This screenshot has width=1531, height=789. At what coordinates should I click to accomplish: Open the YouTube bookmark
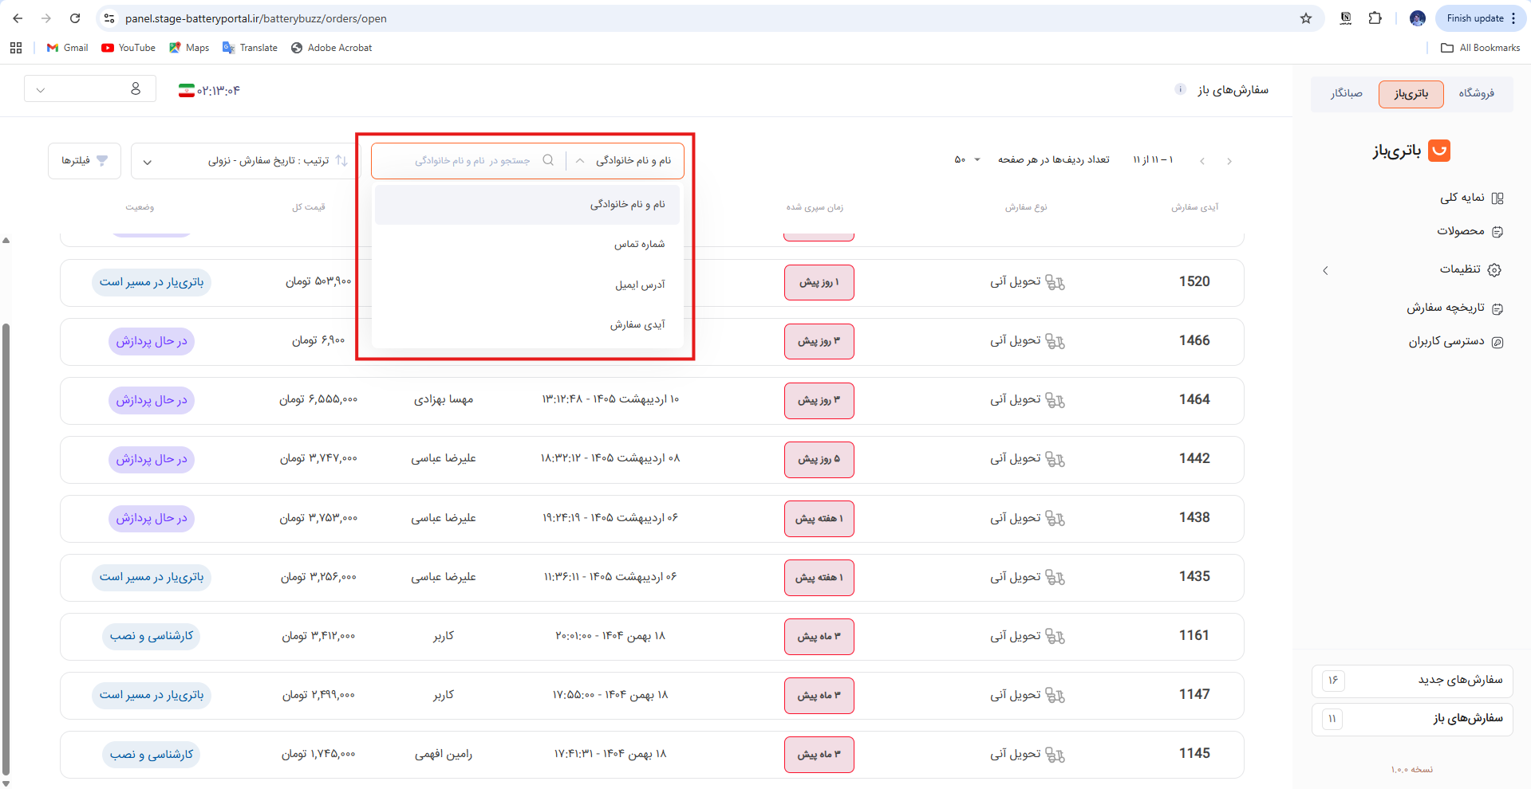coord(128,48)
